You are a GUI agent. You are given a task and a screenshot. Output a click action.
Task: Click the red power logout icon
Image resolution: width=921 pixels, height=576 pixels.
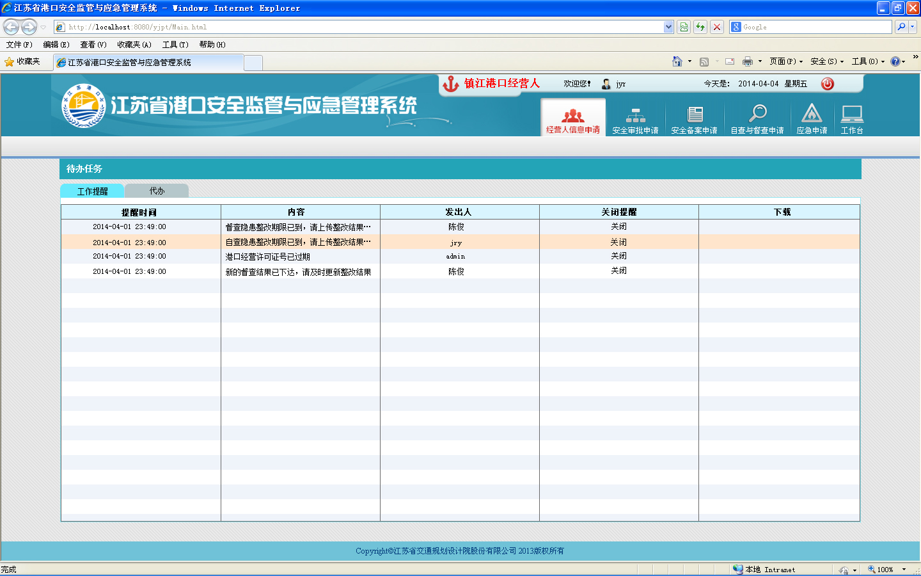pos(827,84)
